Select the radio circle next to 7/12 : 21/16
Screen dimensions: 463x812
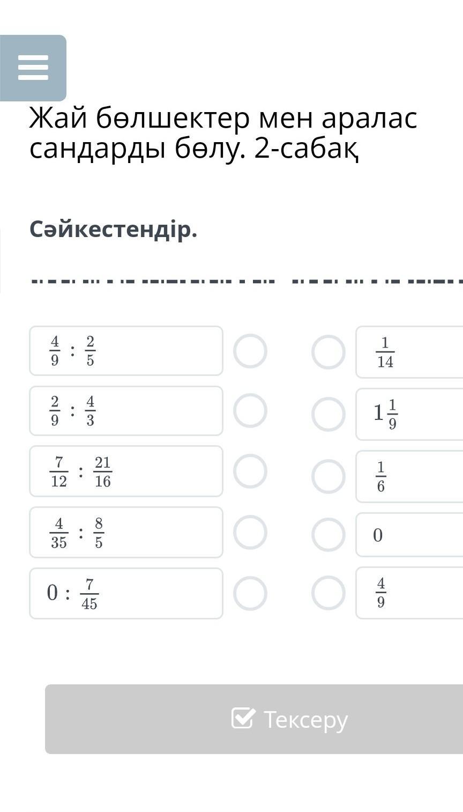click(x=250, y=471)
